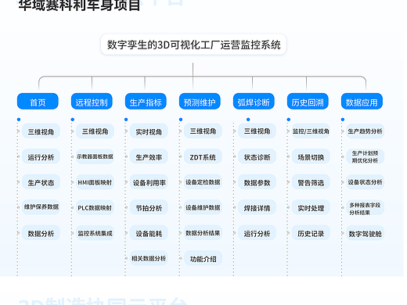
Task: Open the 设备定检数据 item
Action: (x=203, y=182)
